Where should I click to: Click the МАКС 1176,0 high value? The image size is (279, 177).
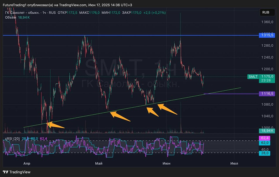point(89,13)
